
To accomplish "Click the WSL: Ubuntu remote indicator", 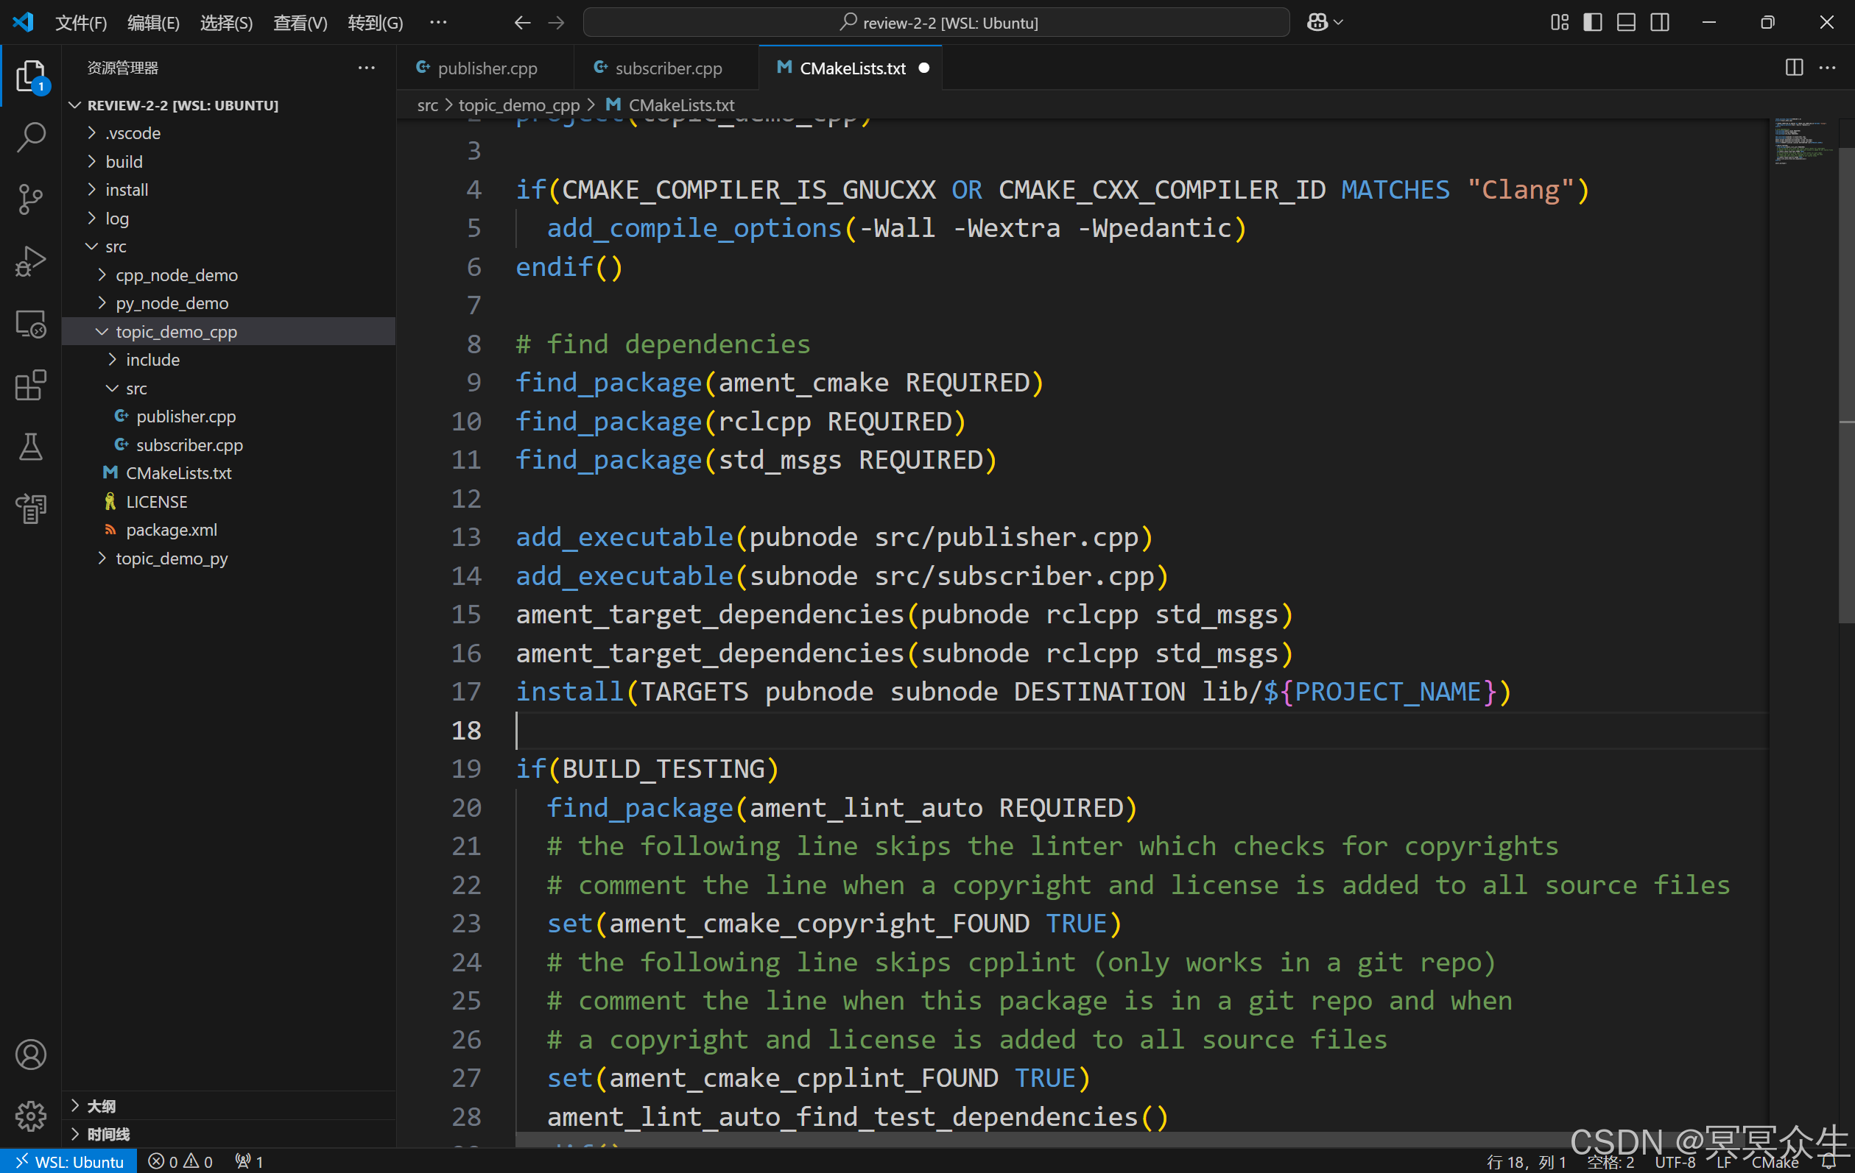I will tap(69, 1161).
